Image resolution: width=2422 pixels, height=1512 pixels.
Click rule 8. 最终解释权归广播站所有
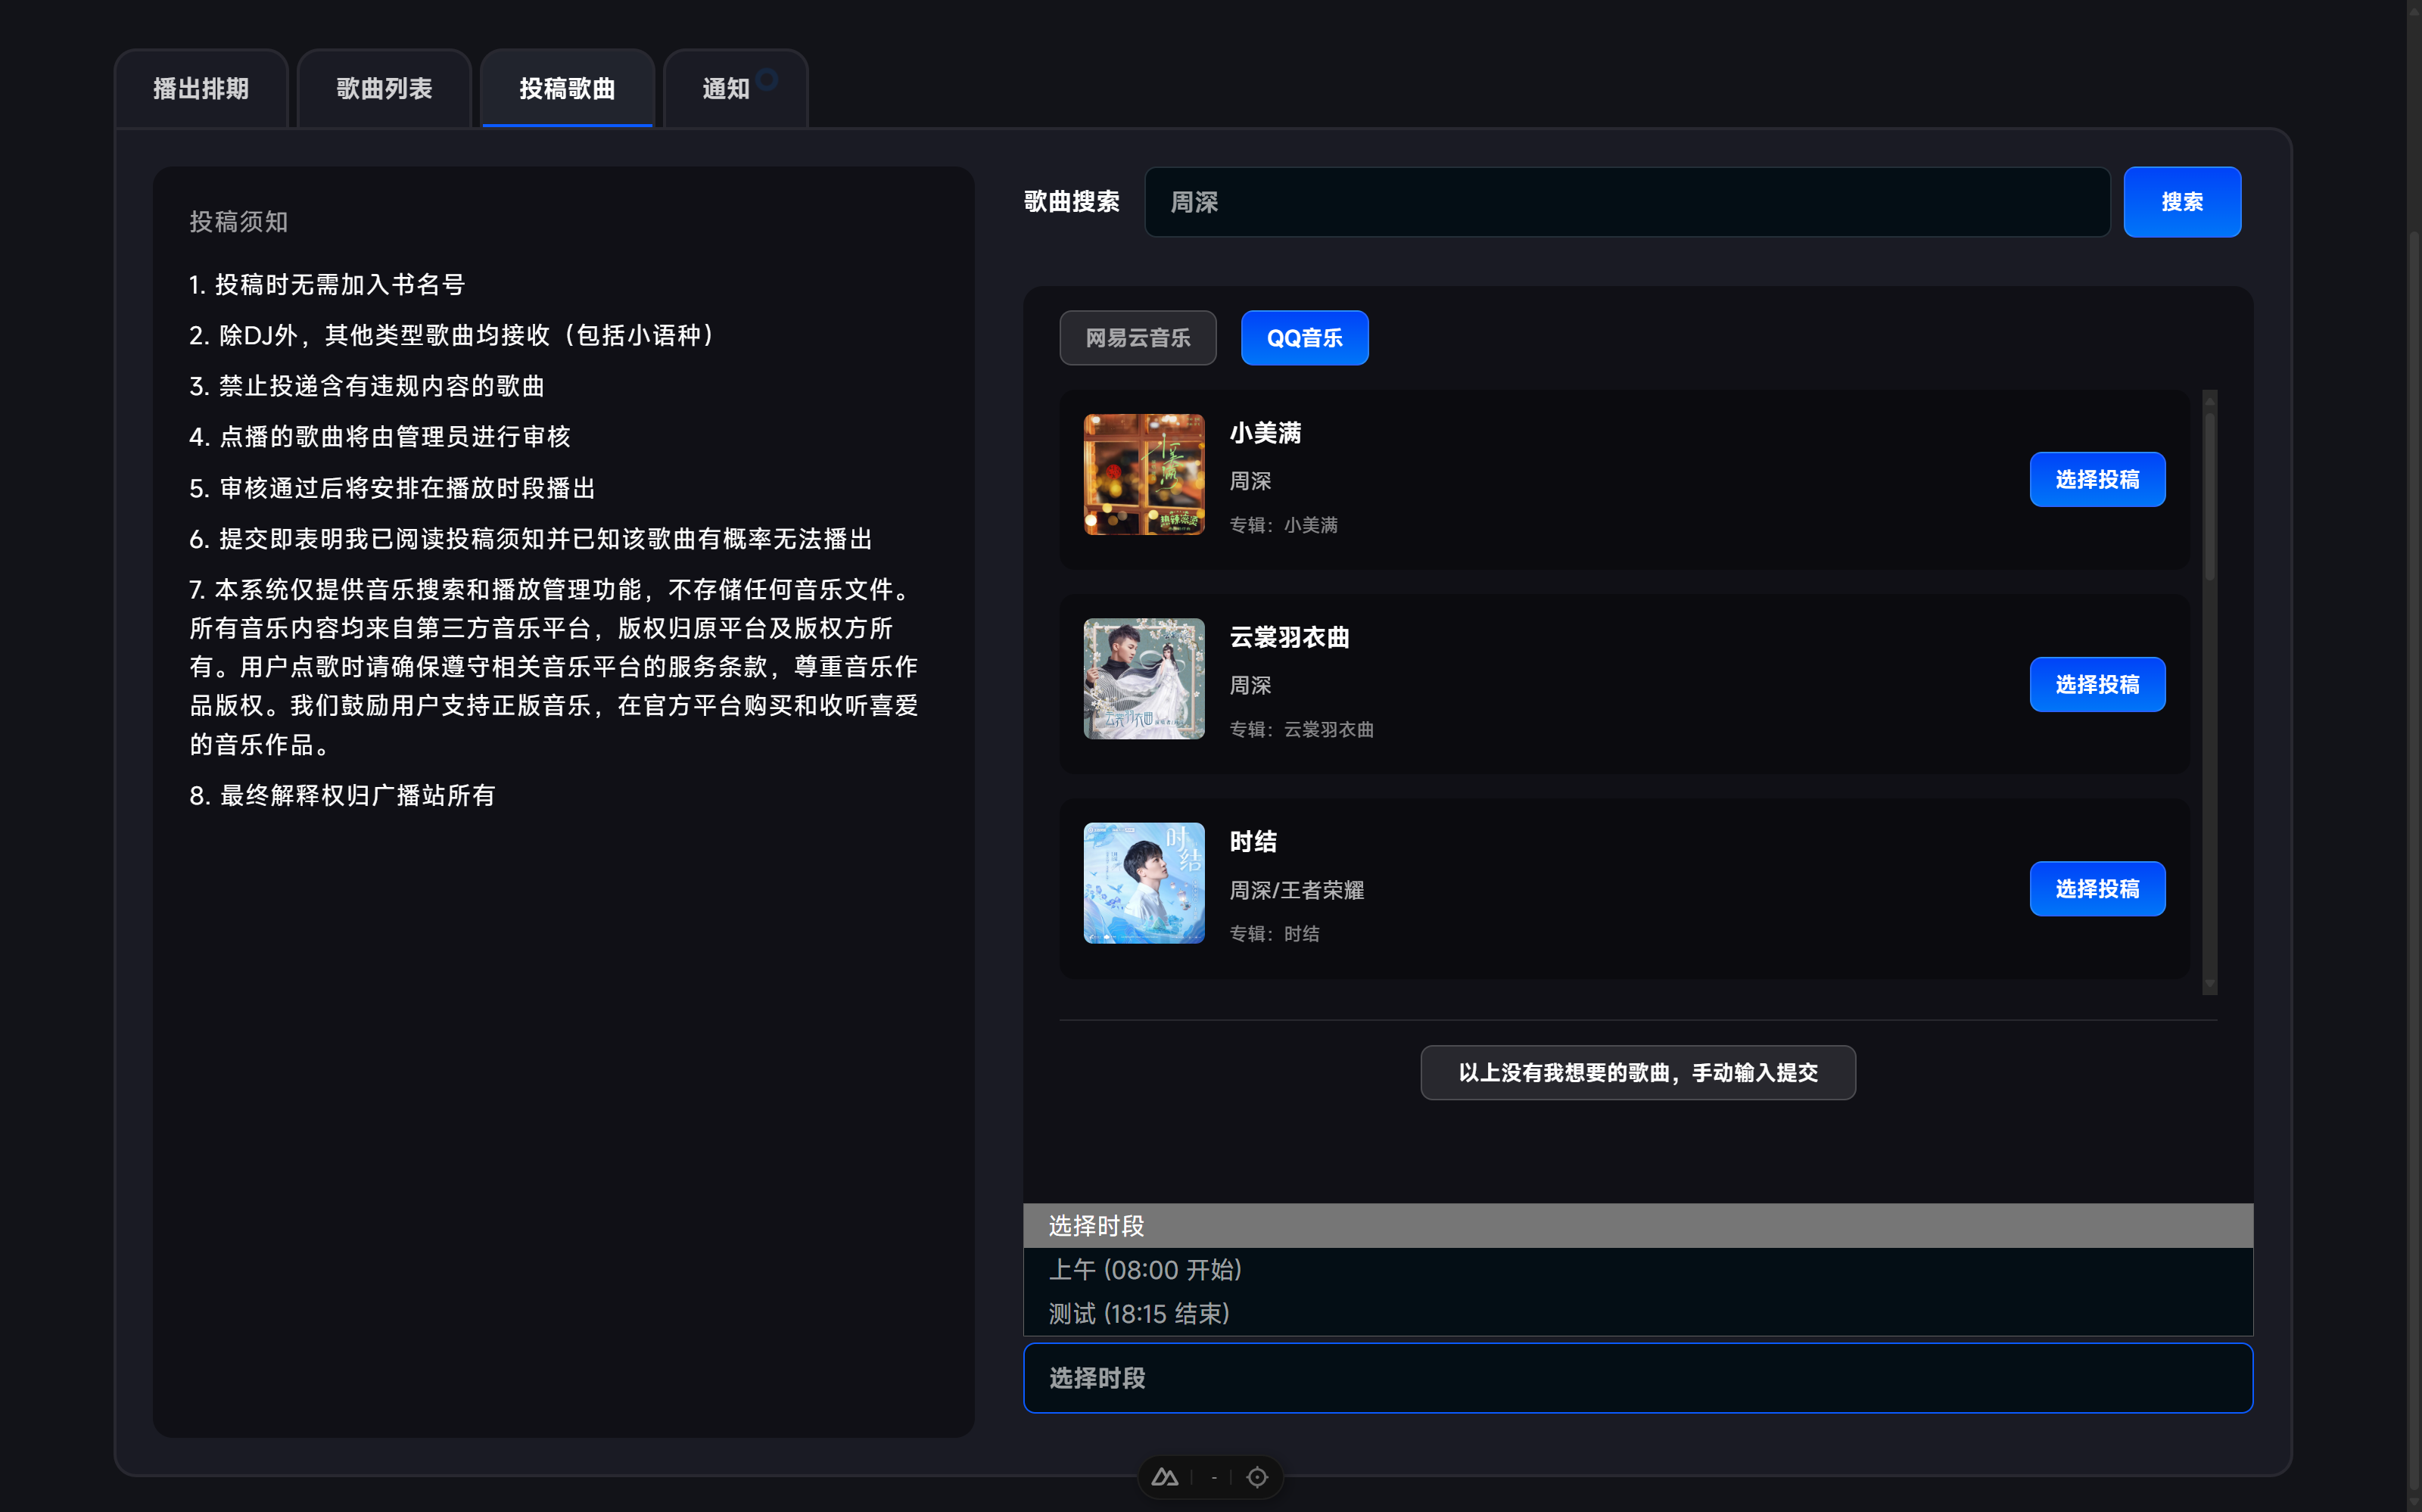click(x=343, y=796)
